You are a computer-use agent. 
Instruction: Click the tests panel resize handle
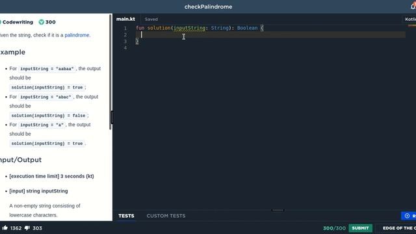click(x=278, y=210)
